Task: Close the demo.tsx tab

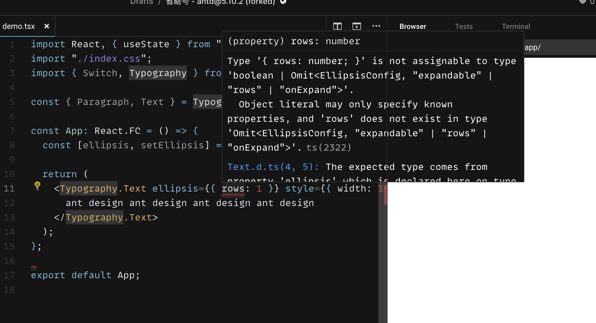Action: (x=47, y=26)
